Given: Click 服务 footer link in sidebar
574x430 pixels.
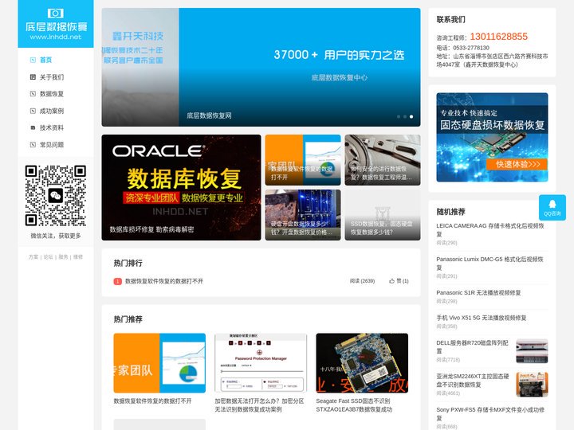Looking at the screenshot, I should (63, 257).
